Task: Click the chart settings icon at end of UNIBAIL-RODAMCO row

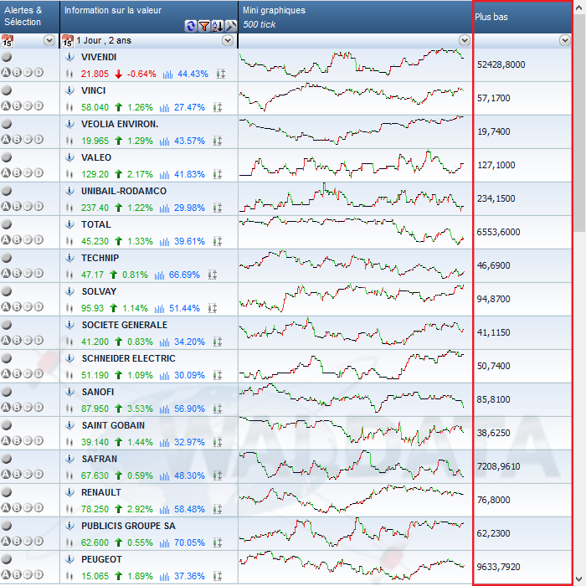Action: [x=218, y=208]
